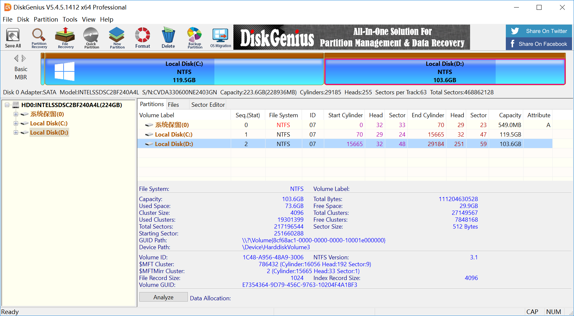Screen dimensions: 574x316
Task: Select Local Disk(C:) row in partition table
Action: point(345,134)
